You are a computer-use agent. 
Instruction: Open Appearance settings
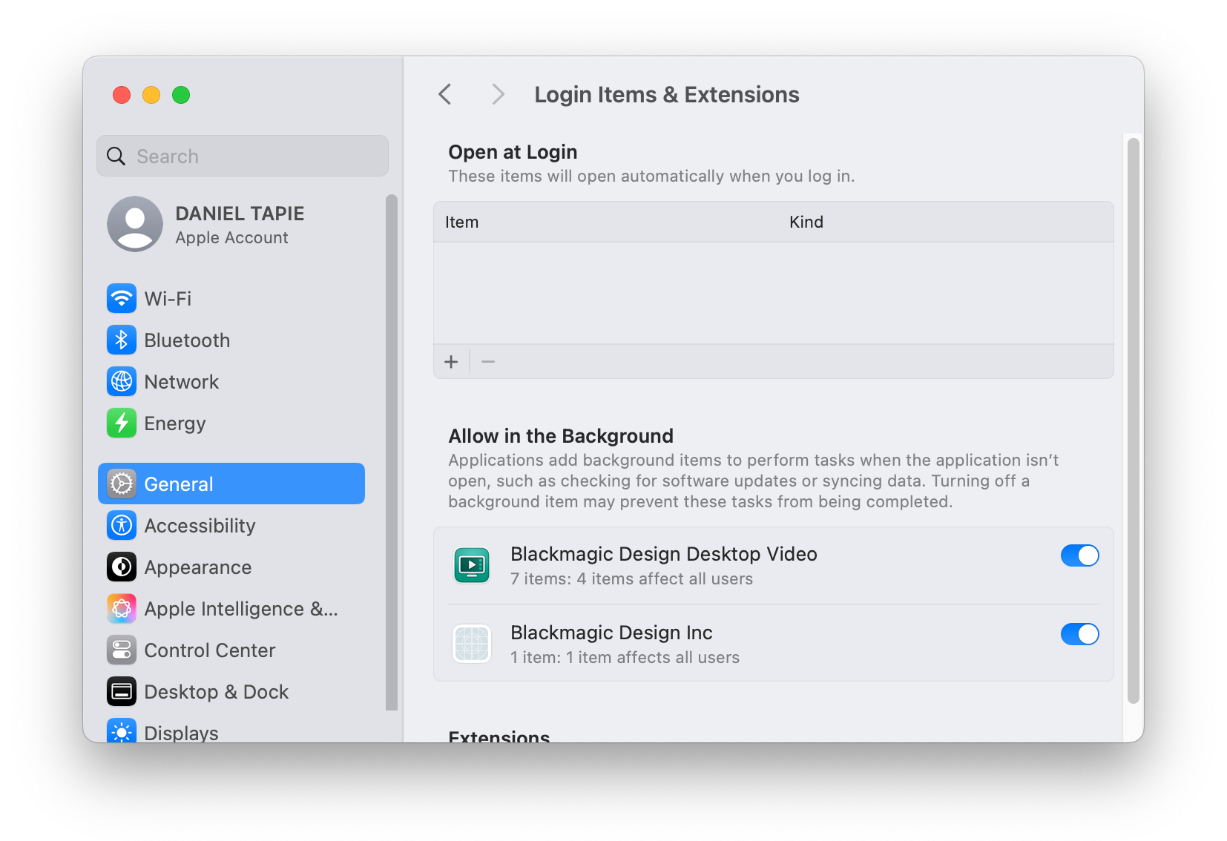(231, 567)
